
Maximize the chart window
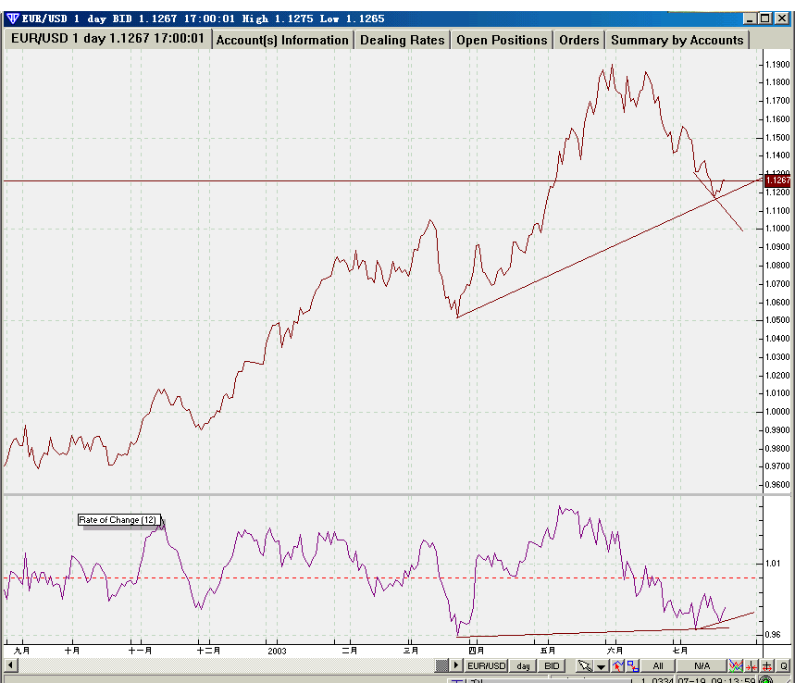tap(765, 19)
